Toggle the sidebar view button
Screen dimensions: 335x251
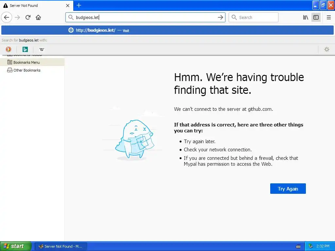tap(316, 17)
